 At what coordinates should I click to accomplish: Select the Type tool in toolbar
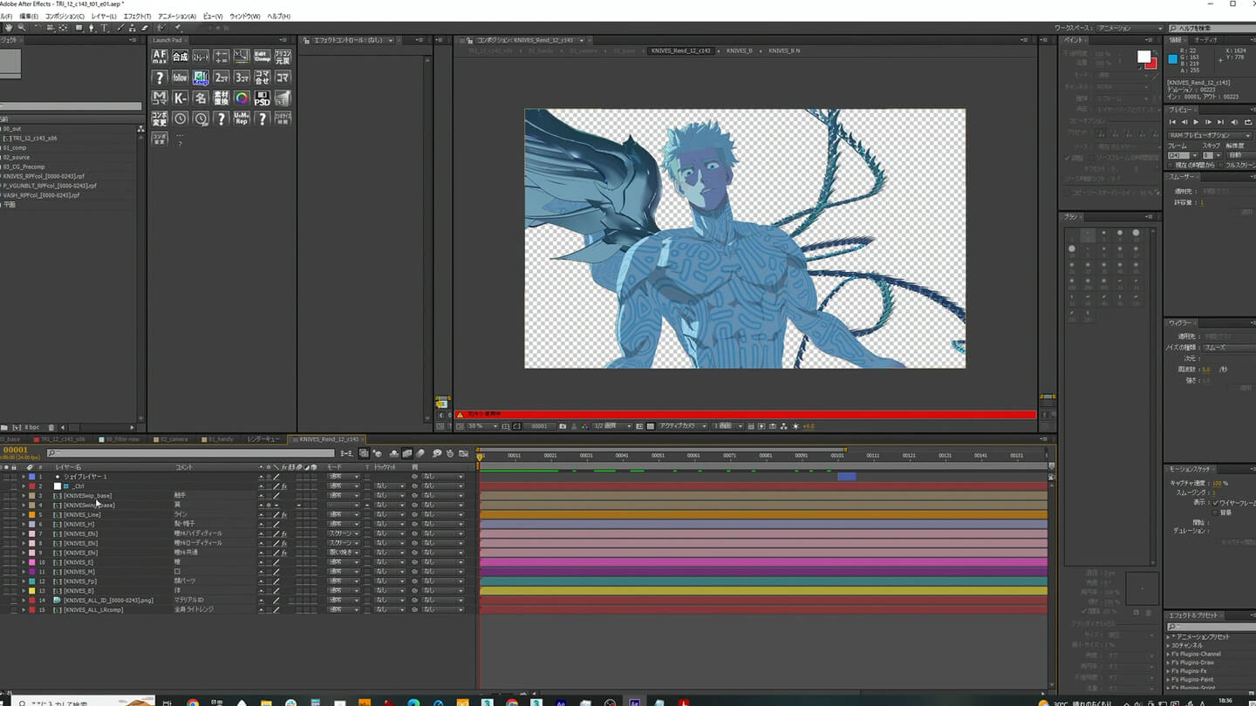pos(105,28)
